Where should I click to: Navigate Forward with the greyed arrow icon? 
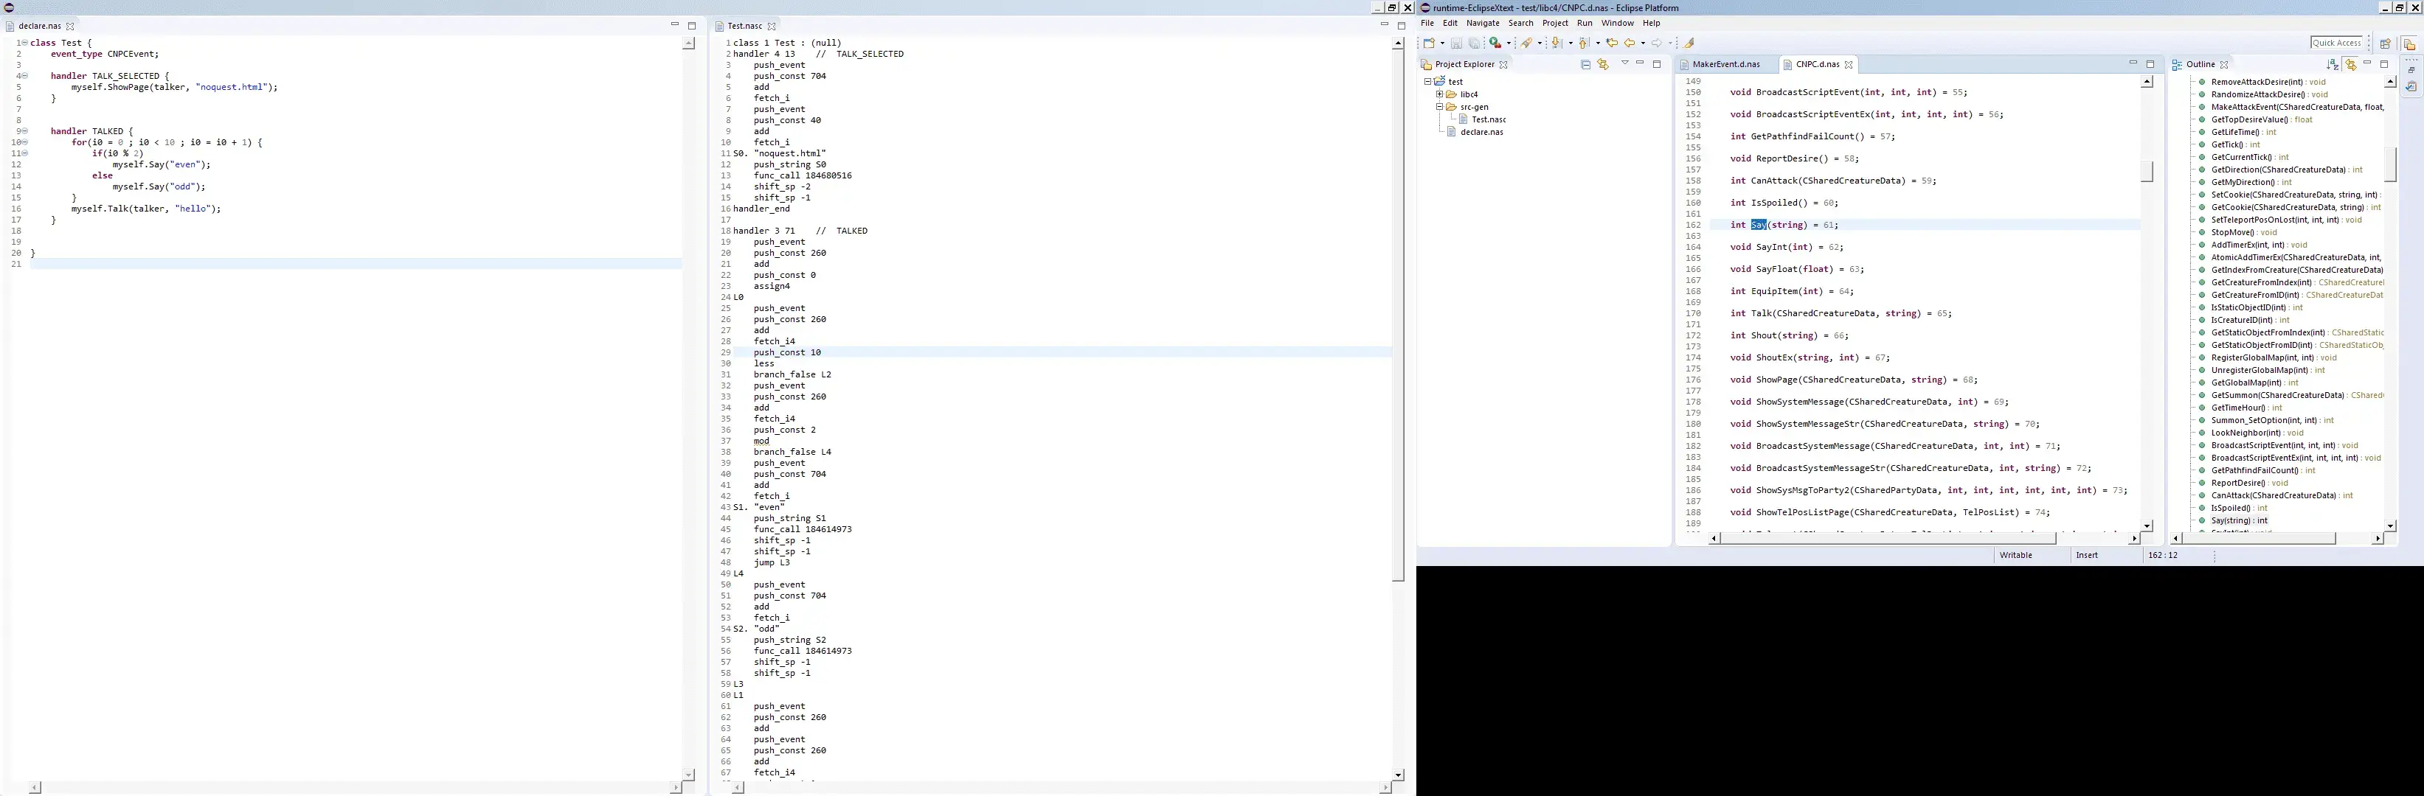coord(1657,43)
